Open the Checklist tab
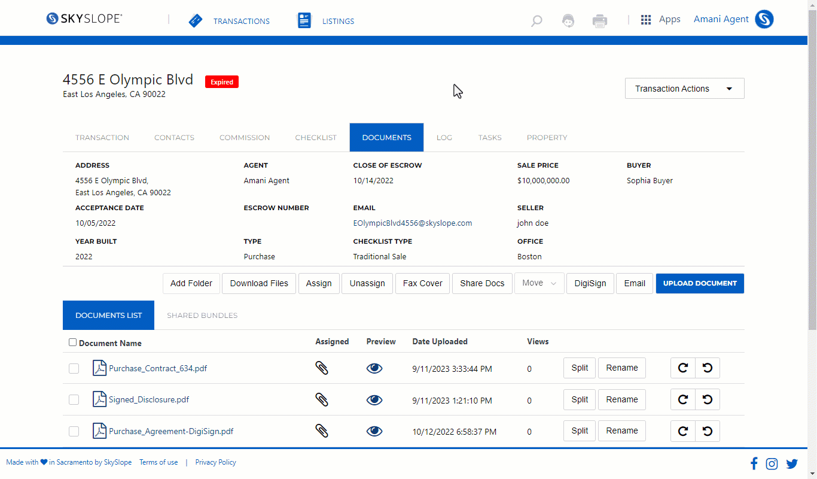Screen dimensions: 817x479 [x=316, y=138]
